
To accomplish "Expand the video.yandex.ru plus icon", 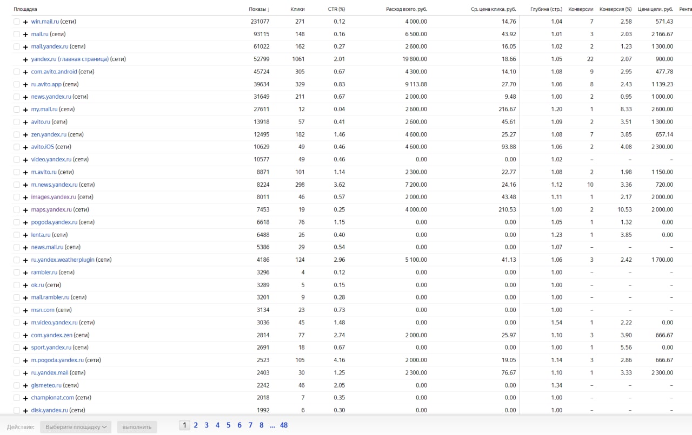I will click(25, 160).
